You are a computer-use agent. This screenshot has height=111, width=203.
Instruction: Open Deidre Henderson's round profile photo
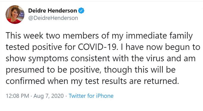coord(15,14)
